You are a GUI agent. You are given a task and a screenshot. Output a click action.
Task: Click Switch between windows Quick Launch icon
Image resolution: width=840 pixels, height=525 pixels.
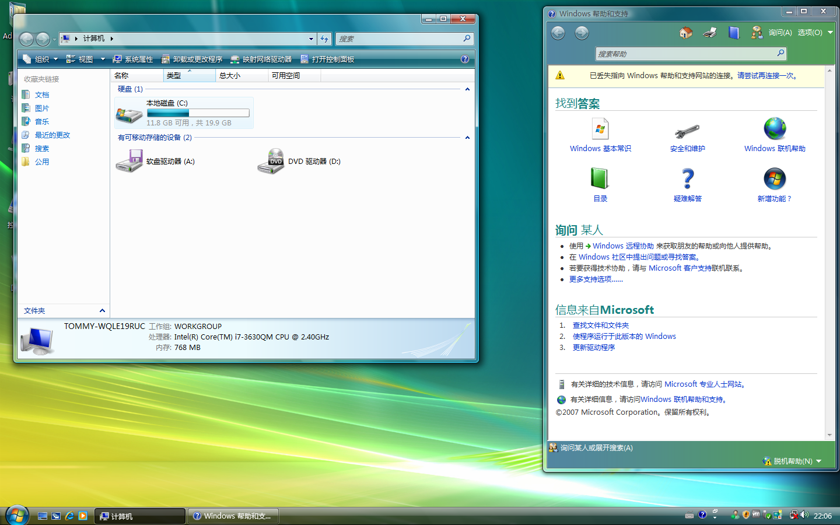coord(56,516)
